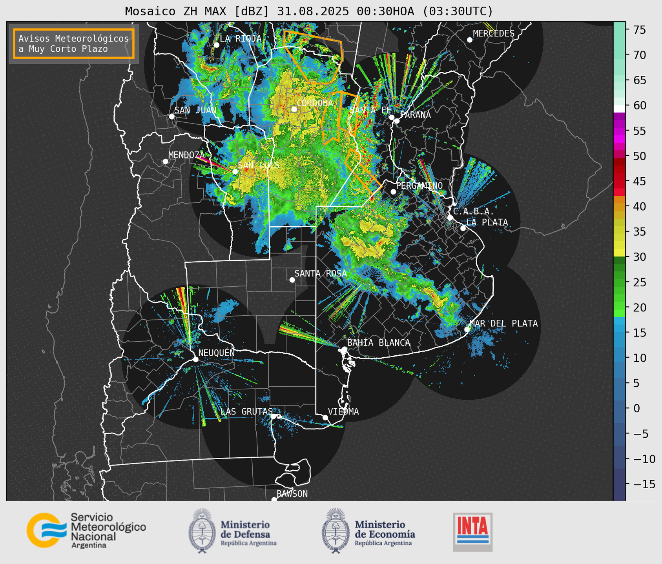Click the white dot marking Mercedes
The height and width of the screenshot is (564, 662).
(470, 40)
